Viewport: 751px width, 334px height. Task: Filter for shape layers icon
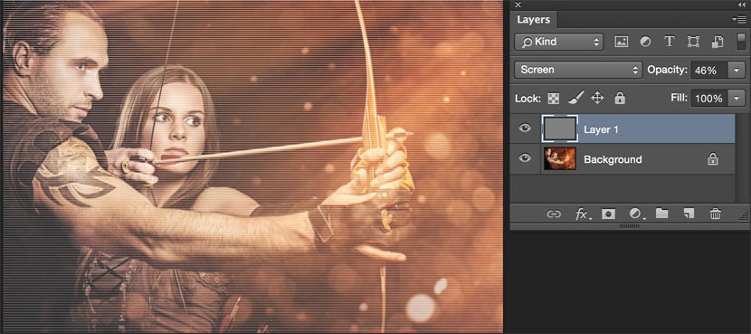point(693,43)
